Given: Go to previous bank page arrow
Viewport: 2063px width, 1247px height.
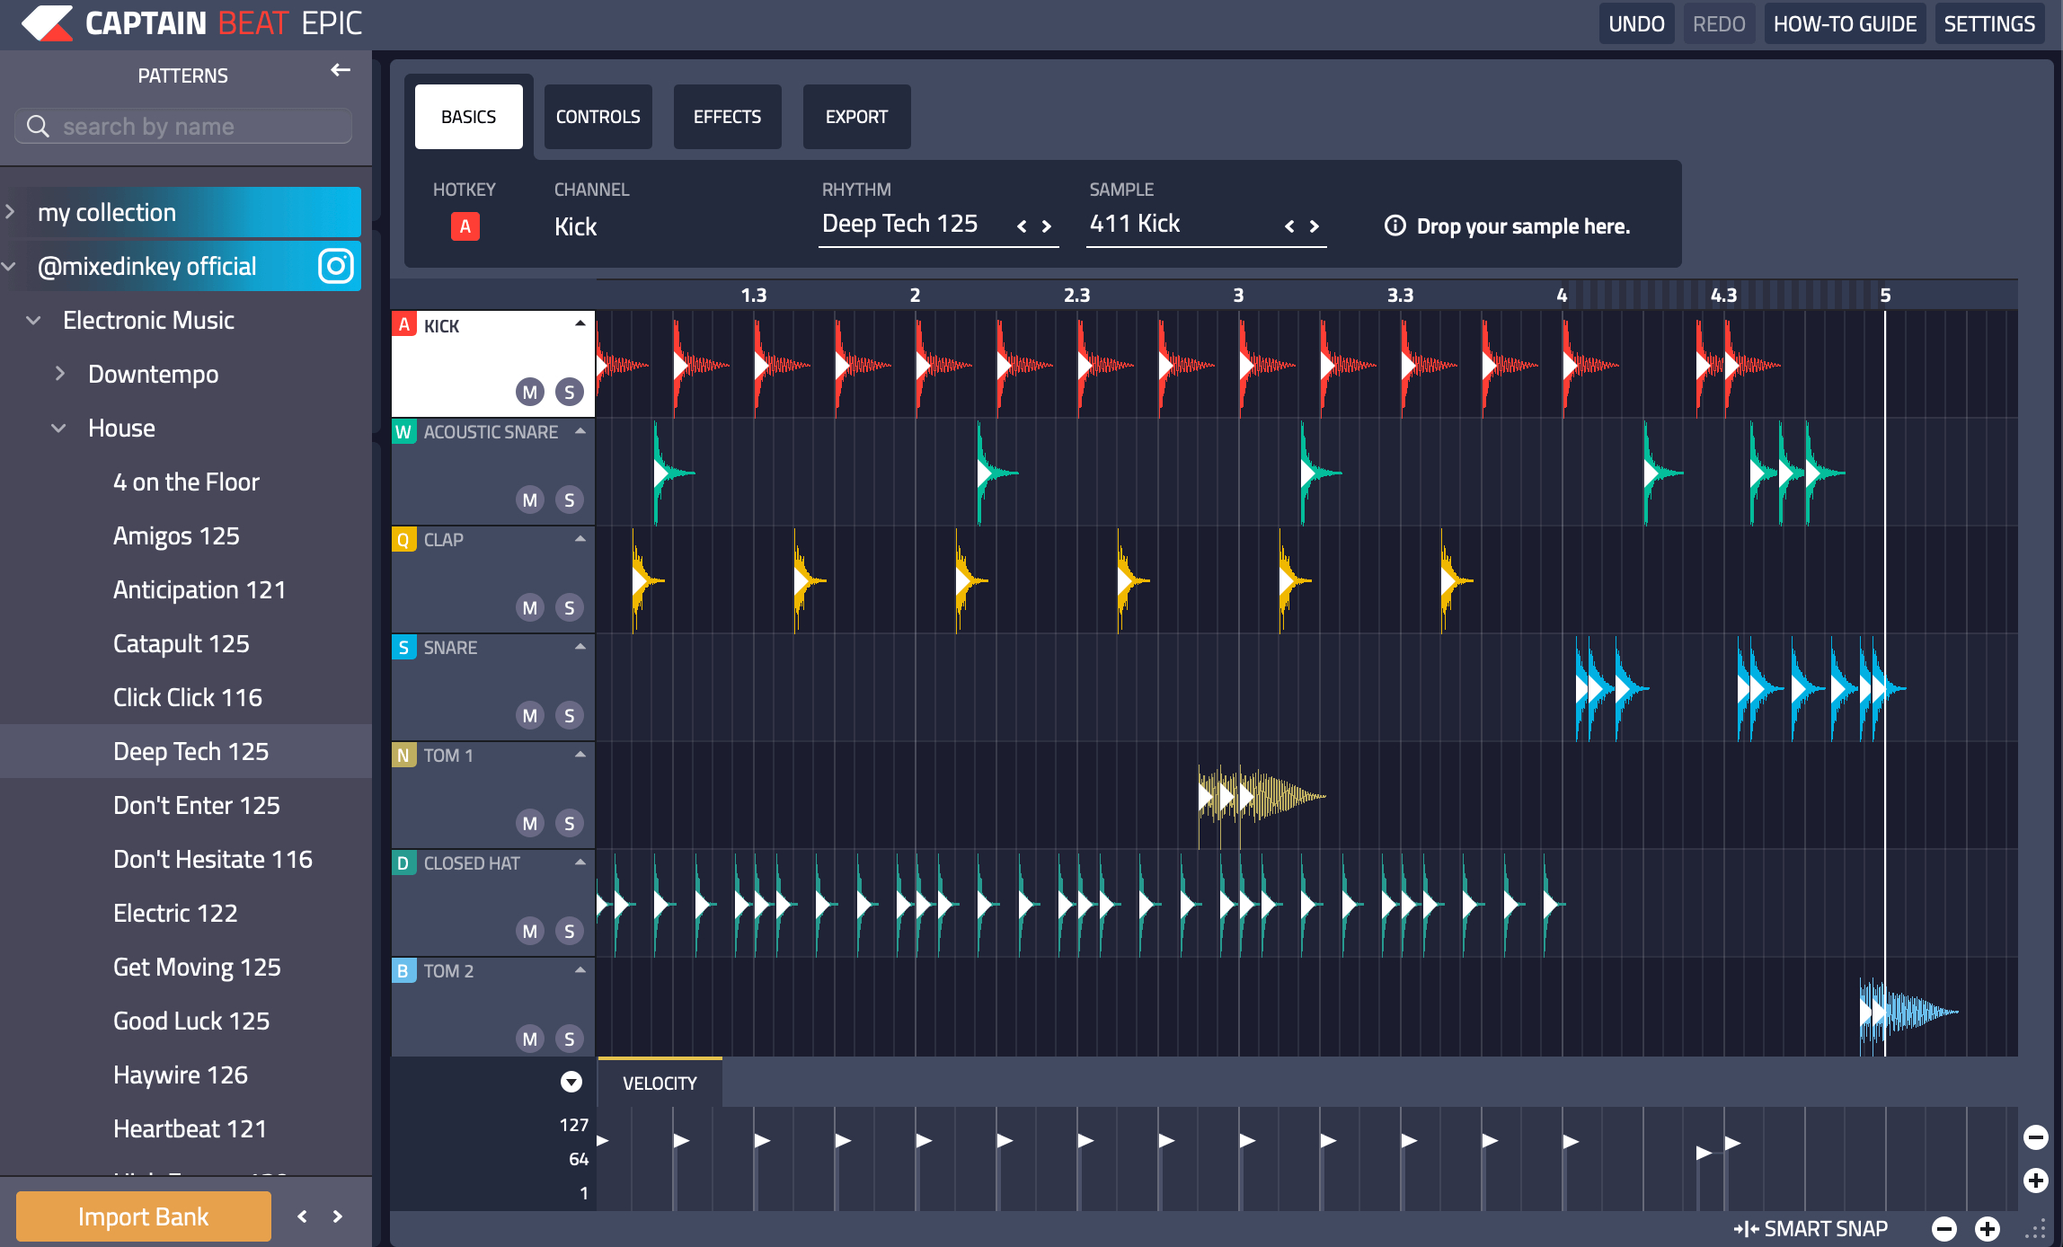Looking at the screenshot, I should [x=302, y=1216].
